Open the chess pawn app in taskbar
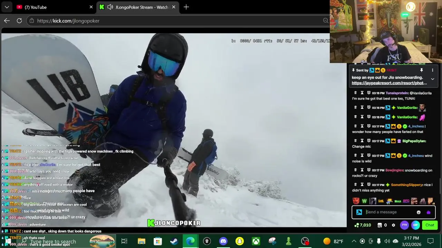The height and width of the screenshot is (248, 442). pyautogui.click(x=289, y=241)
